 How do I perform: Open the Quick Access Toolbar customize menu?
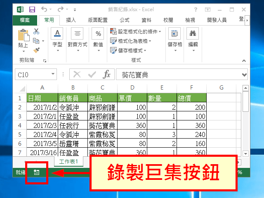coord(75,10)
